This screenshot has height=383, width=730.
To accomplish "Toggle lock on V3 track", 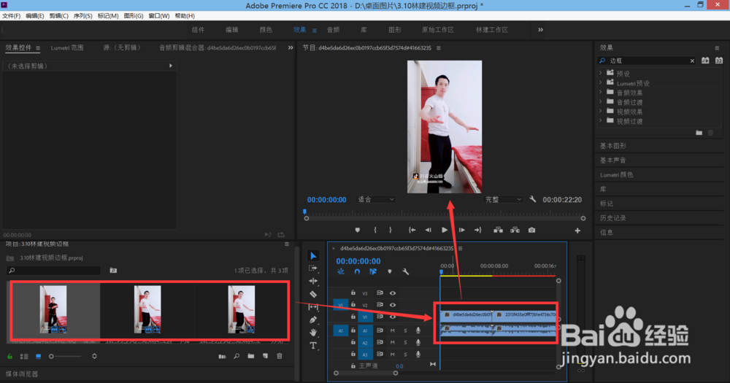I will [353, 293].
